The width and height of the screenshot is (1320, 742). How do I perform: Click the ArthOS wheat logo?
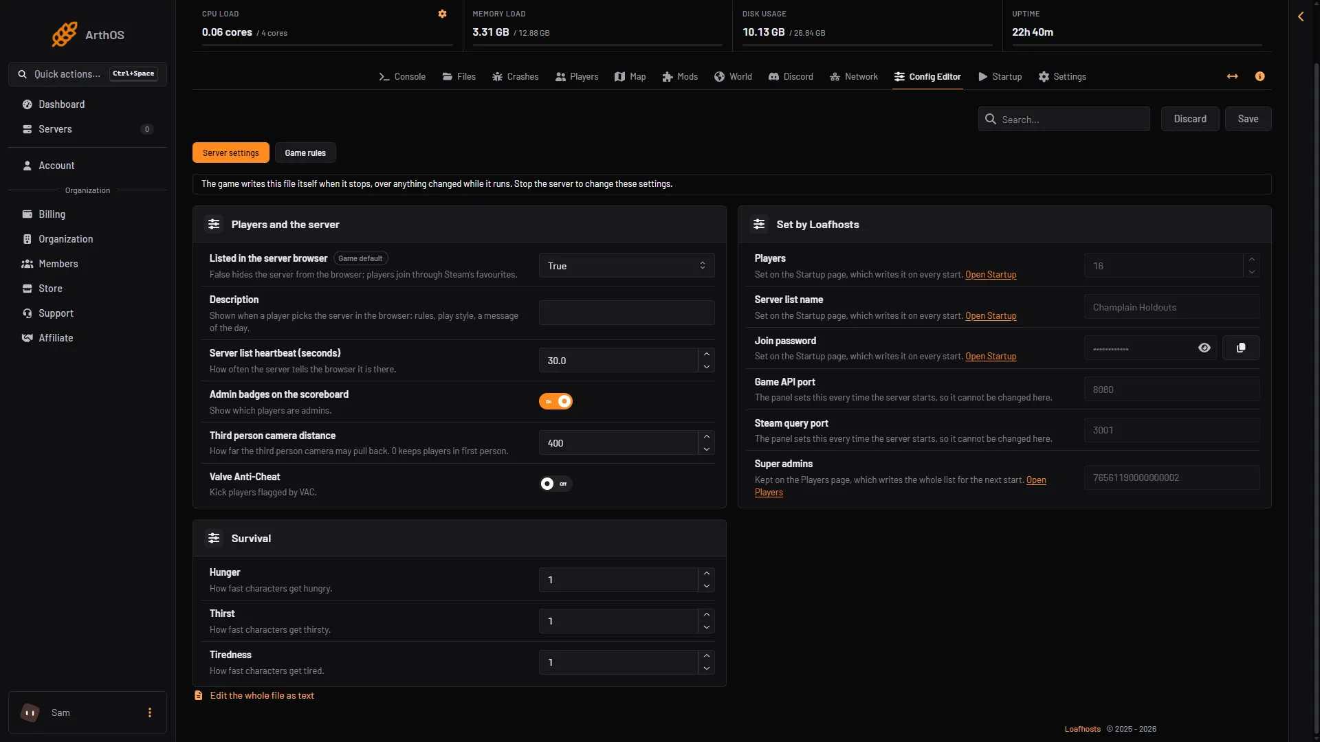(x=65, y=34)
